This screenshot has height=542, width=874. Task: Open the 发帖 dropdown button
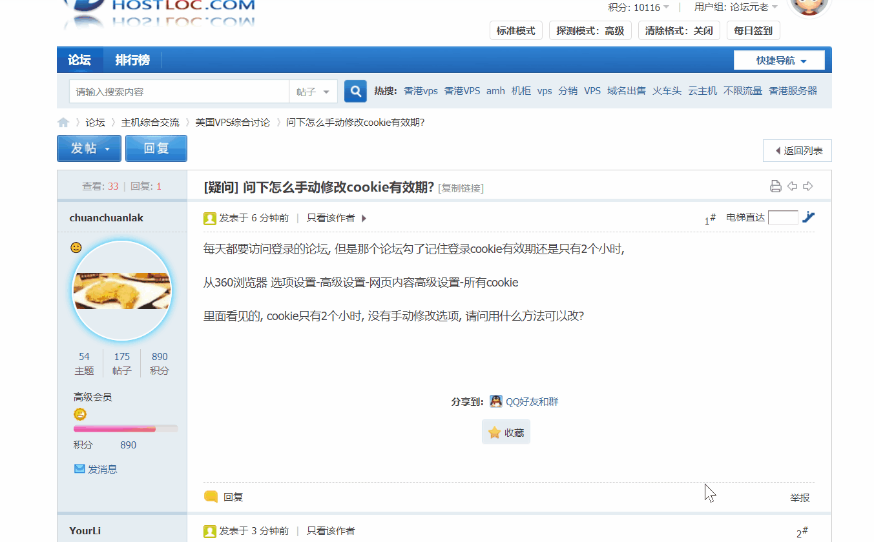click(90, 148)
